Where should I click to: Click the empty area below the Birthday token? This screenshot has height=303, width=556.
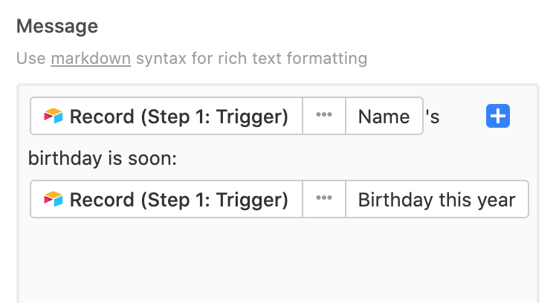[278, 262]
